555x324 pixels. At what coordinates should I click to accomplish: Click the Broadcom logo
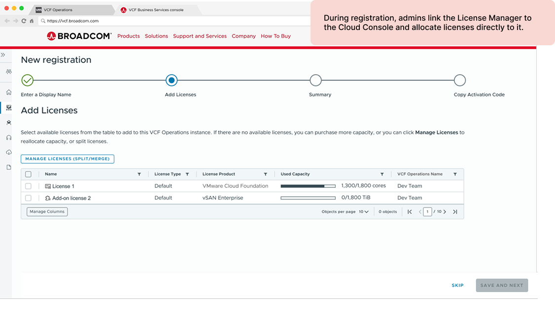(x=79, y=36)
